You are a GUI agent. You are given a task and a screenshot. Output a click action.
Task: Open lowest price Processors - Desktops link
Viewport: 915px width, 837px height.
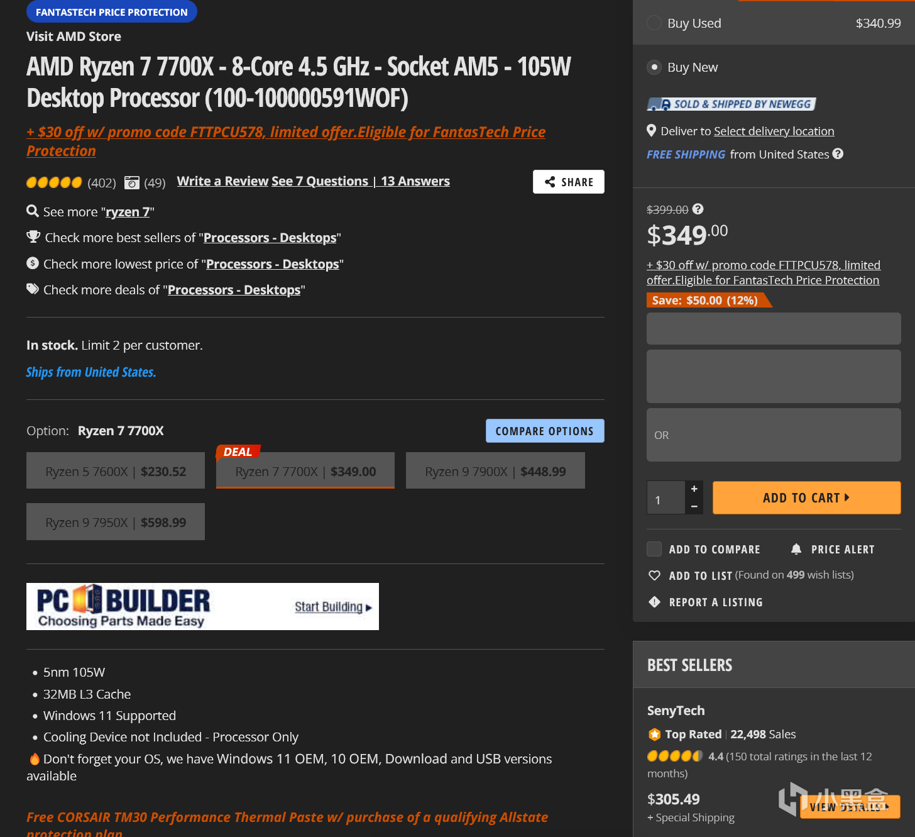tap(273, 264)
